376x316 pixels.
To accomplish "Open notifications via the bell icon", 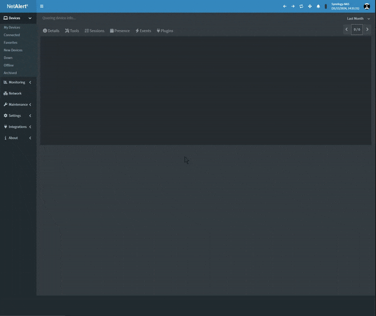I will pyautogui.click(x=318, y=6).
